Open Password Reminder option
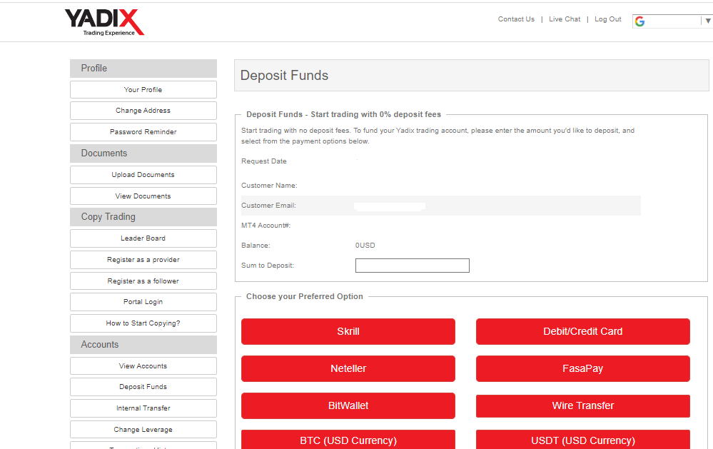This screenshot has width=713, height=449. pyautogui.click(x=143, y=132)
